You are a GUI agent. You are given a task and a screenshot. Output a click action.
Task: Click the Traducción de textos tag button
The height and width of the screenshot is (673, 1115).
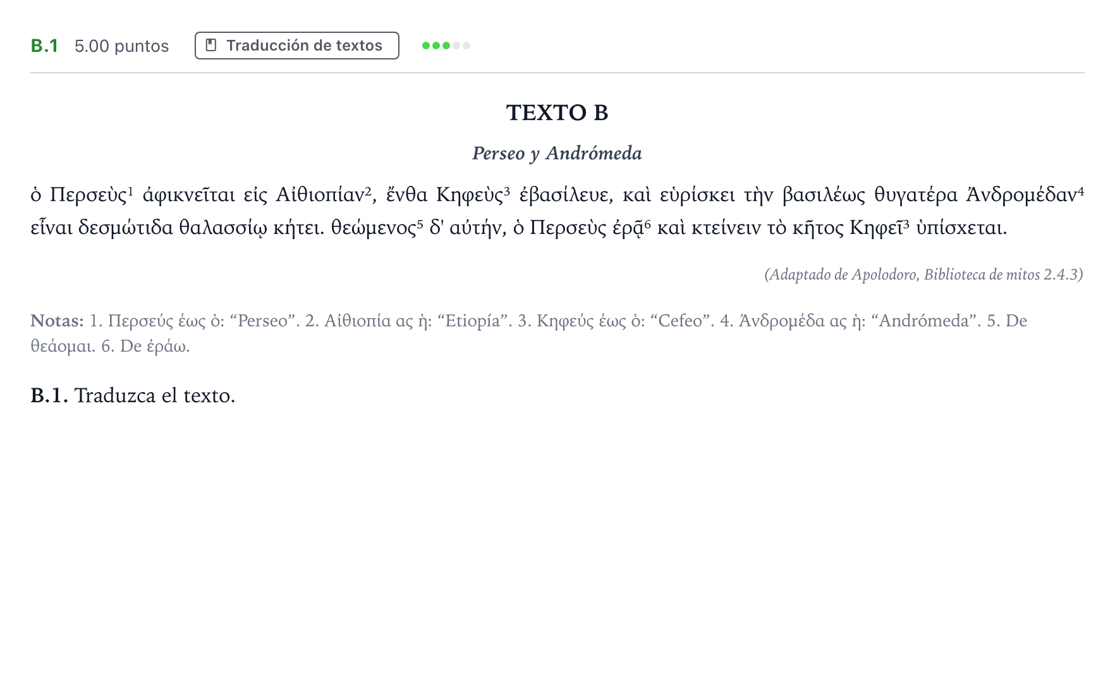(x=296, y=46)
